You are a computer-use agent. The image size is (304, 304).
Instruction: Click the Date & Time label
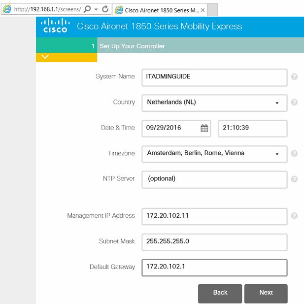pos(118,128)
